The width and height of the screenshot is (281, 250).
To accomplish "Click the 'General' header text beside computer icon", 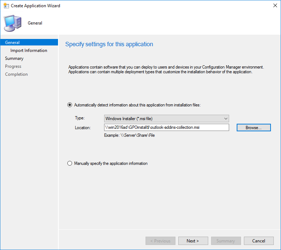I will point(35,23).
